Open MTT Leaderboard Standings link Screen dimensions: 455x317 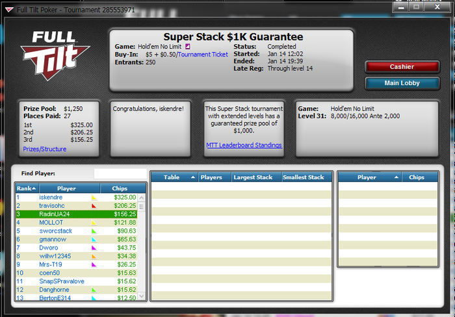click(x=244, y=145)
